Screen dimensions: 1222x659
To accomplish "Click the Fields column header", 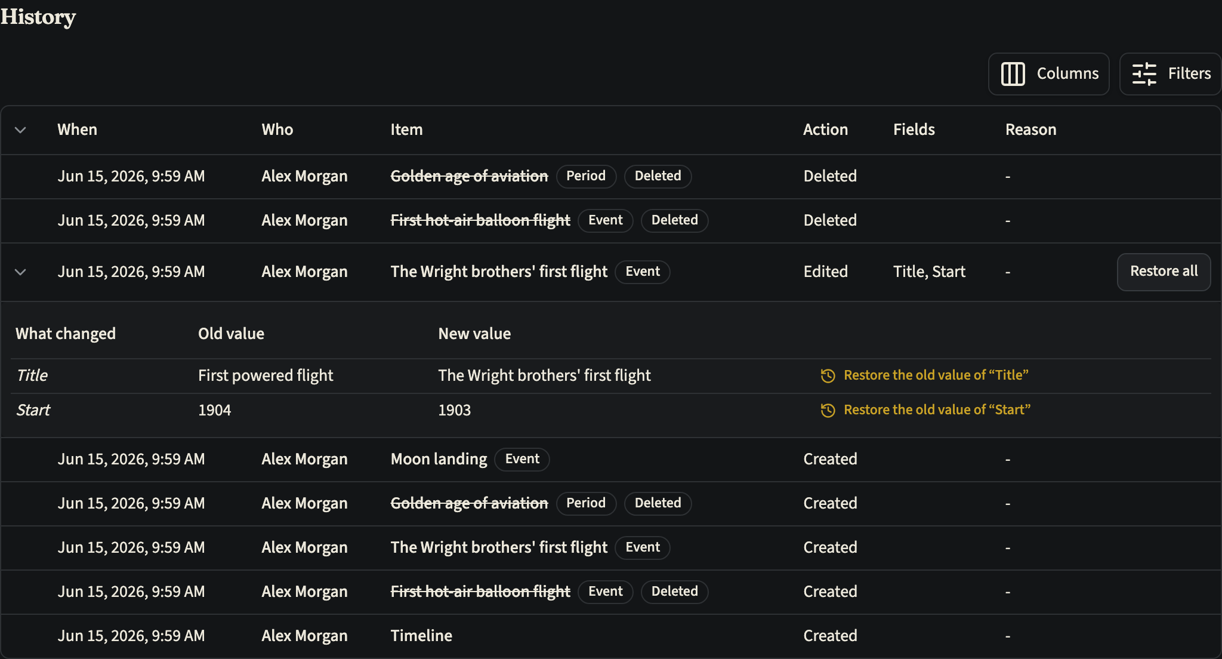I will 914,130.
